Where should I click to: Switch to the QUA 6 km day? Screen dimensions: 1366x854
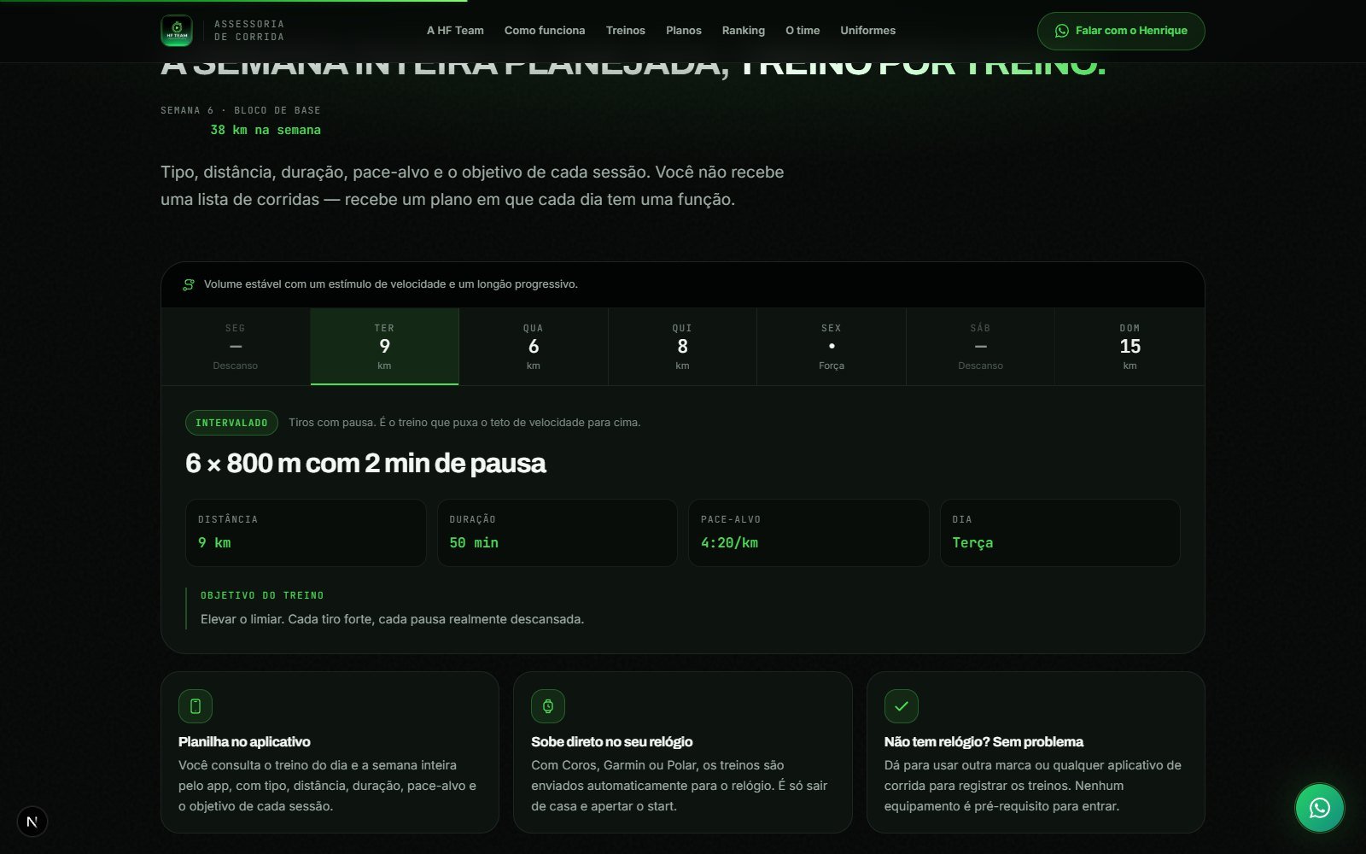[x=534, y=347]
